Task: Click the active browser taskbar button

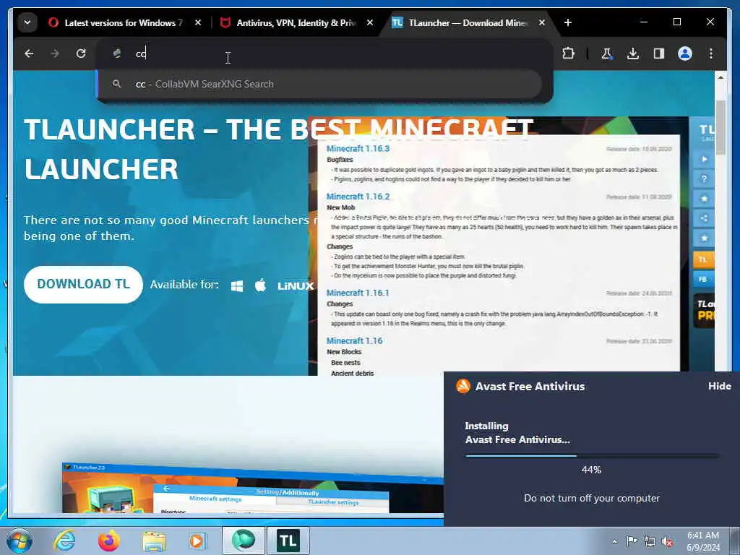Action: click(x=244, y=541)
